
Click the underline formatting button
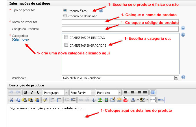[x=38, y=92]
